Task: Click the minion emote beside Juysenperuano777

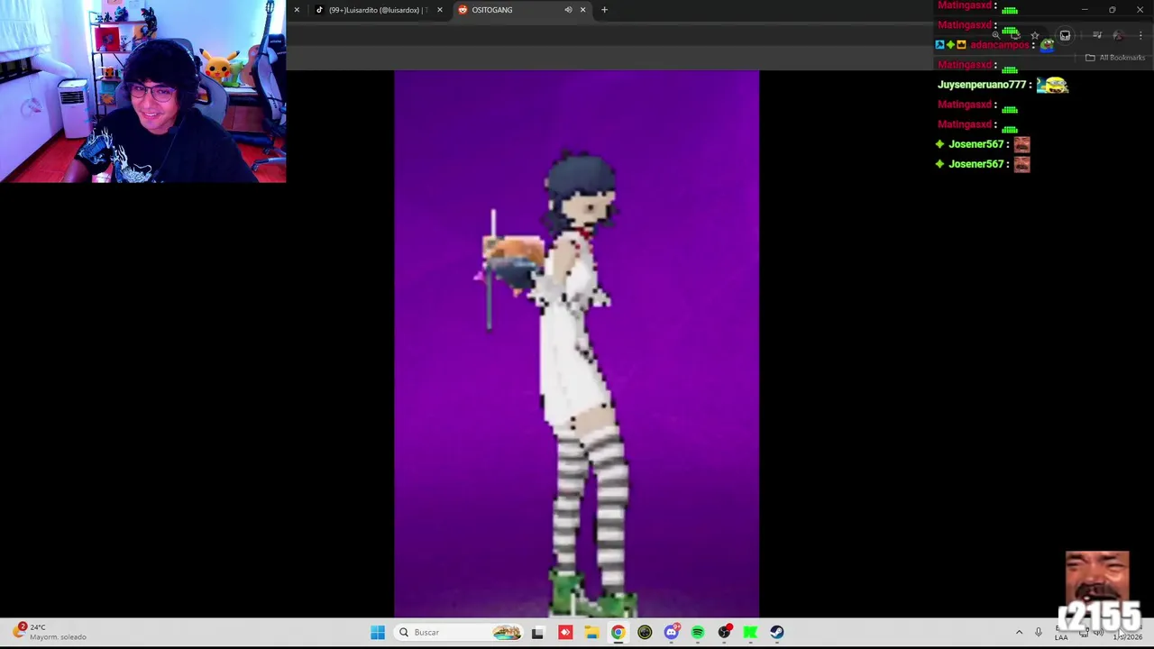Action: 1052,85
